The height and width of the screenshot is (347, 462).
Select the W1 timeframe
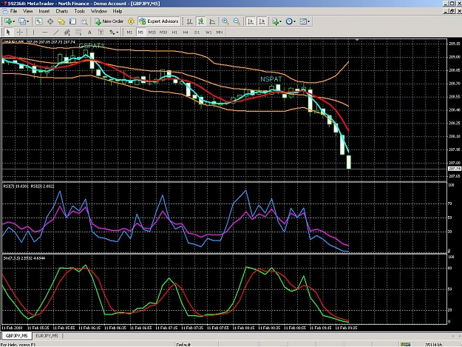208,32
